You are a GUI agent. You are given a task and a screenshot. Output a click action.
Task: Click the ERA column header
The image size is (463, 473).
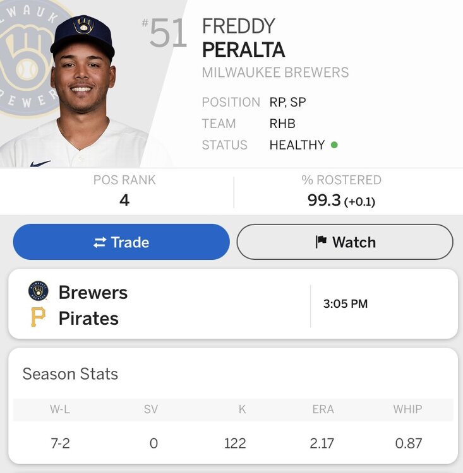coord(323,409)
